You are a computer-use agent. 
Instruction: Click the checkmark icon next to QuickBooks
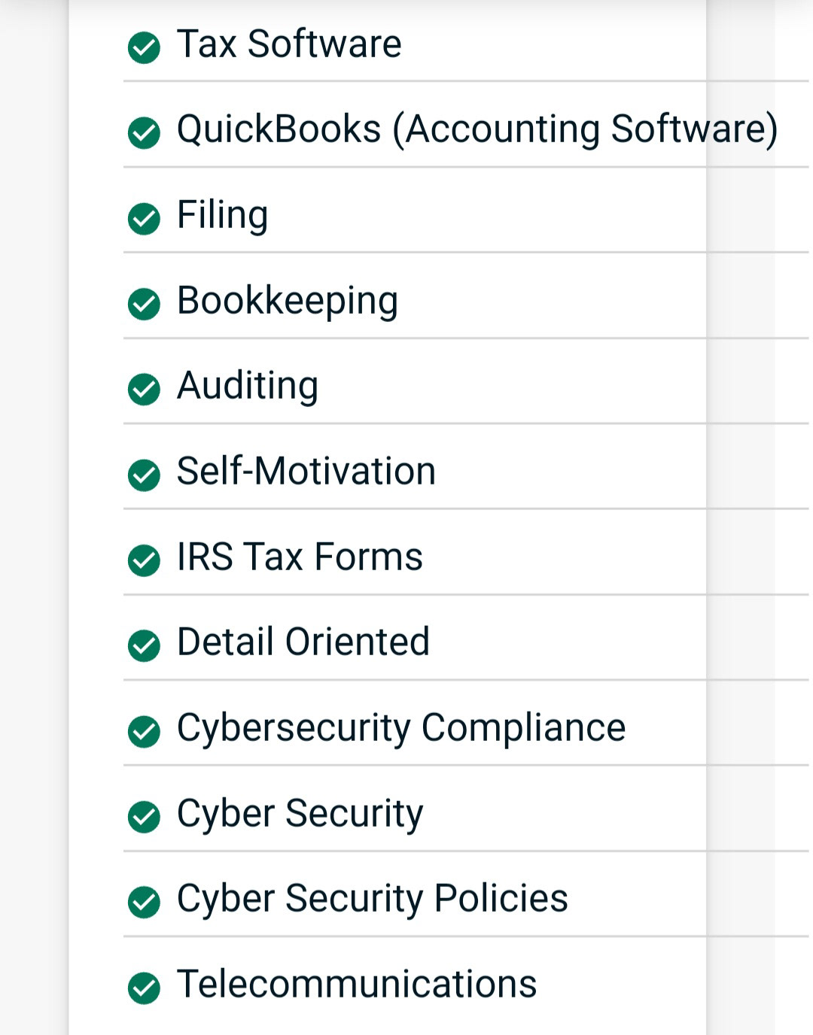pos(144,133)
